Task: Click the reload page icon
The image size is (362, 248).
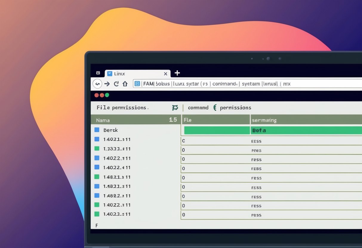Action: [x=116, y=84]
